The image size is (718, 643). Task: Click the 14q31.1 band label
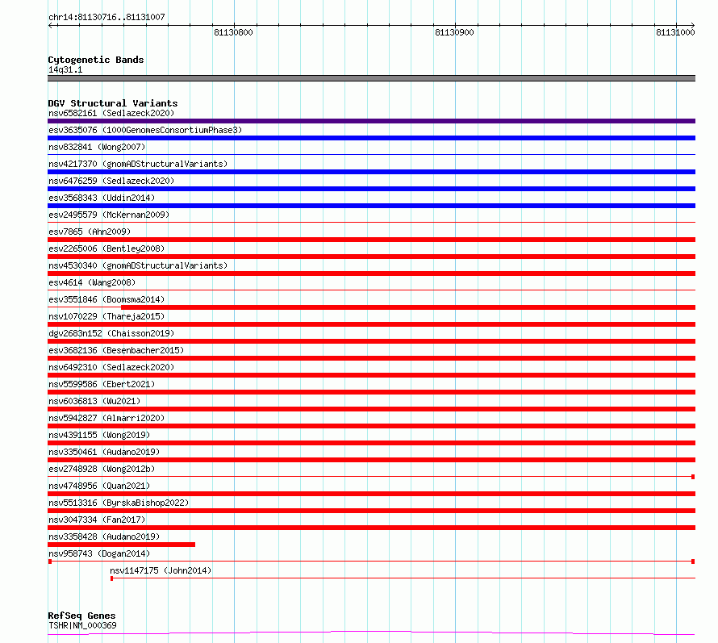pos(65,69)
